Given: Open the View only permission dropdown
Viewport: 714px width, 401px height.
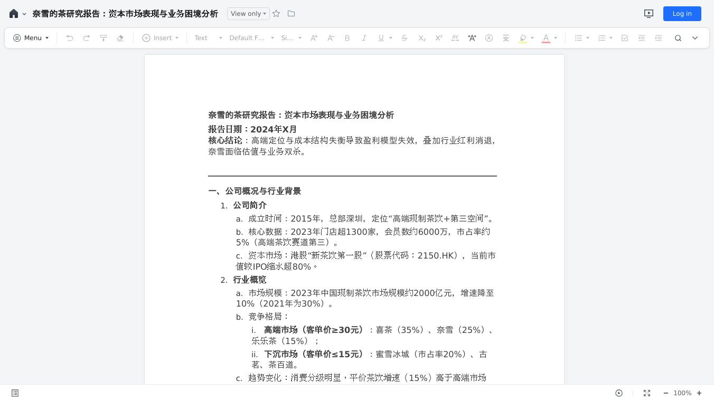Looking at the screenshot, I should (248, 14).
